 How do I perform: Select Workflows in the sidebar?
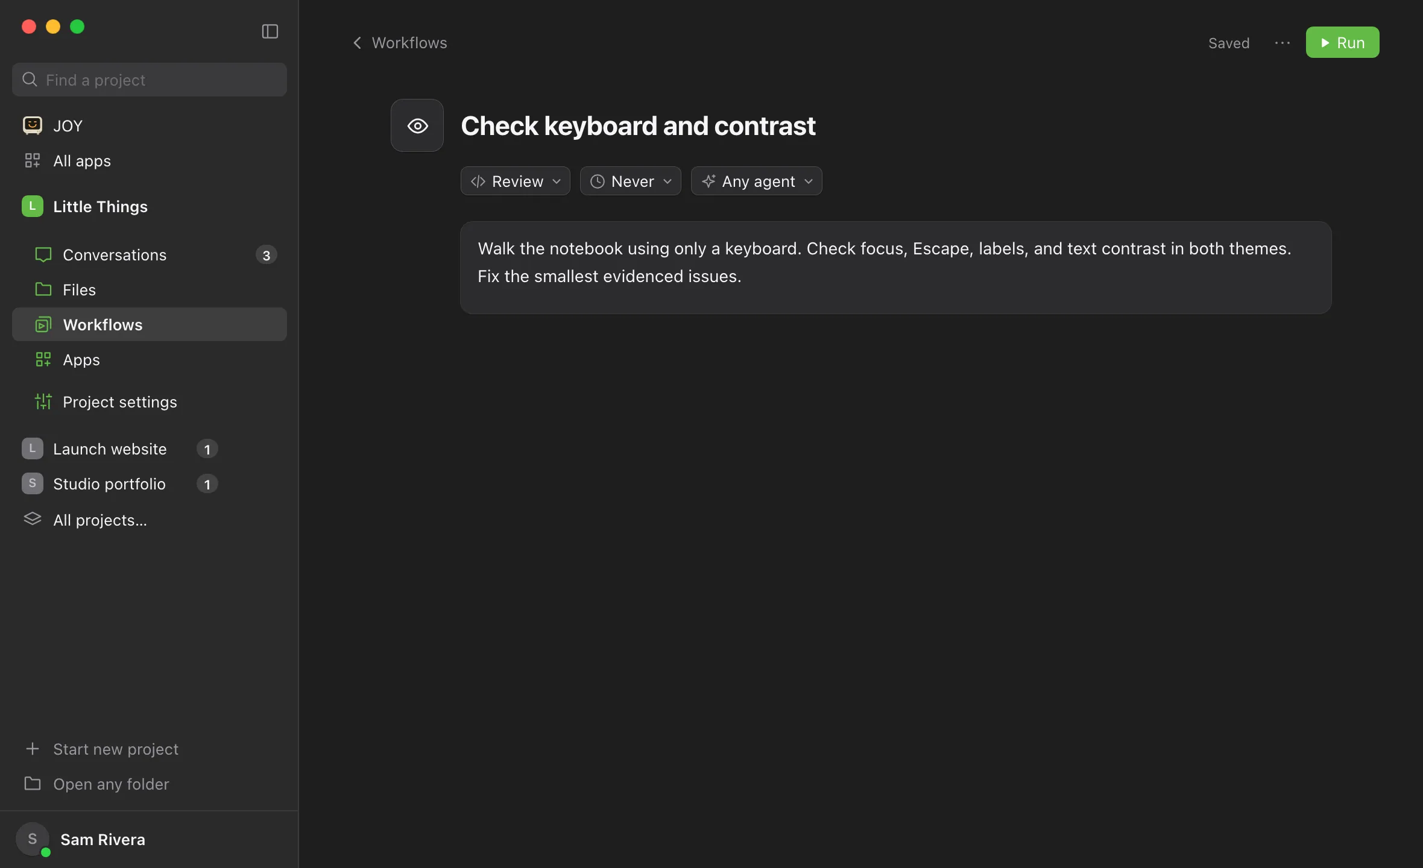click(x=150, y=324)
